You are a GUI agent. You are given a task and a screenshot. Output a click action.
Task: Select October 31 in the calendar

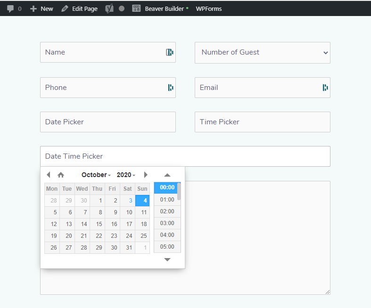pyautogui.click(x=128, y=248)
